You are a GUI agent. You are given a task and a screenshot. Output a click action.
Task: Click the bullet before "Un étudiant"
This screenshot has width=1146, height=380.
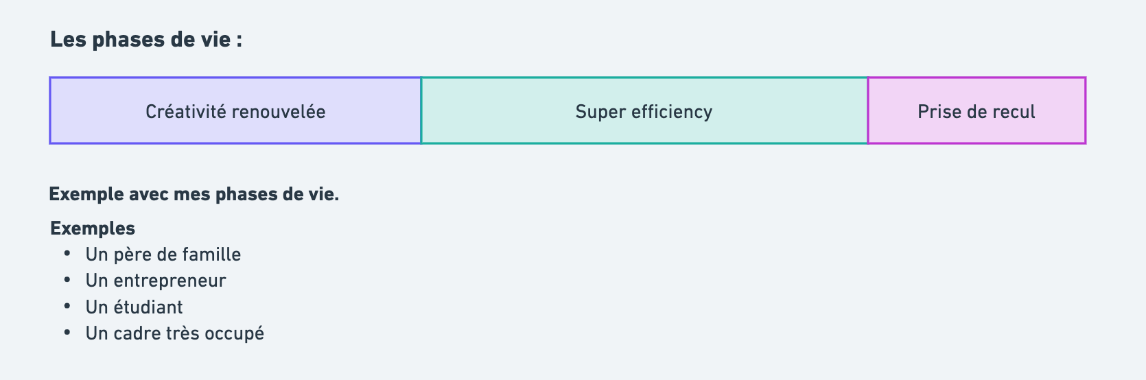(67, 306)
